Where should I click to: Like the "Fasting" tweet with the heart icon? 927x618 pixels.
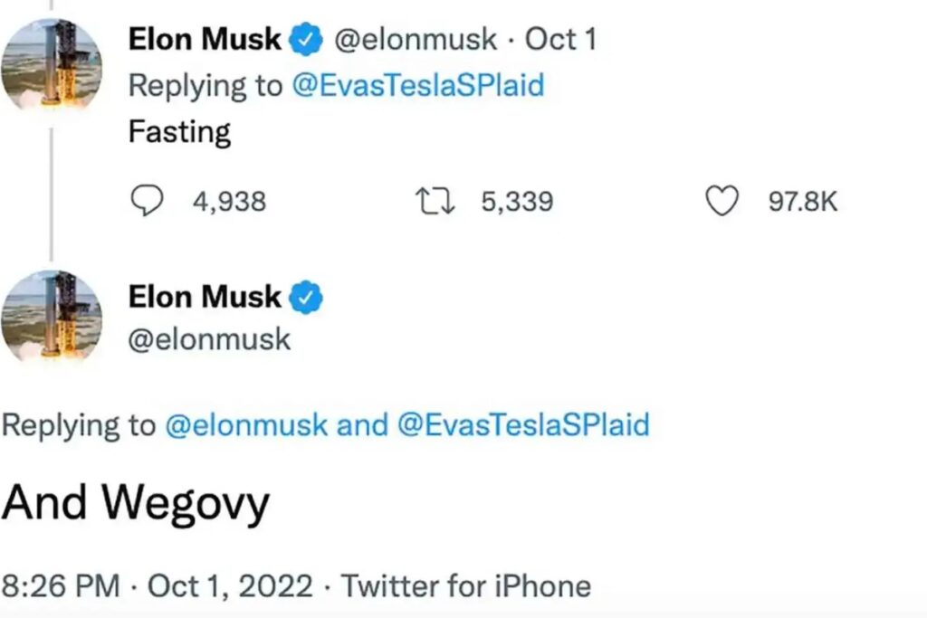coord(722,201)
